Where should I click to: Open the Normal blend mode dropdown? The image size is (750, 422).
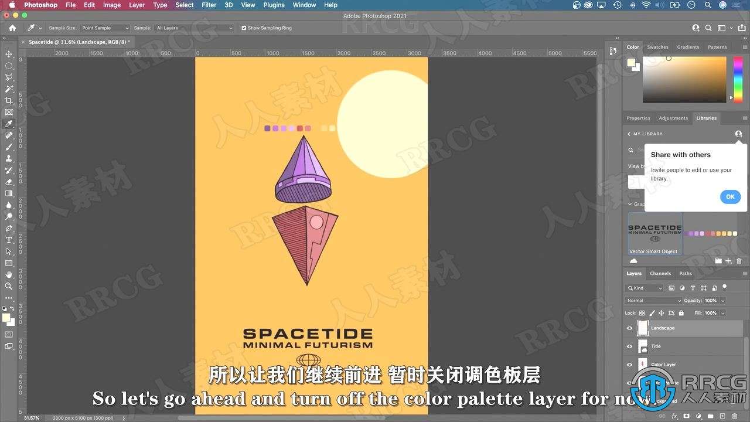coord(653,300)
